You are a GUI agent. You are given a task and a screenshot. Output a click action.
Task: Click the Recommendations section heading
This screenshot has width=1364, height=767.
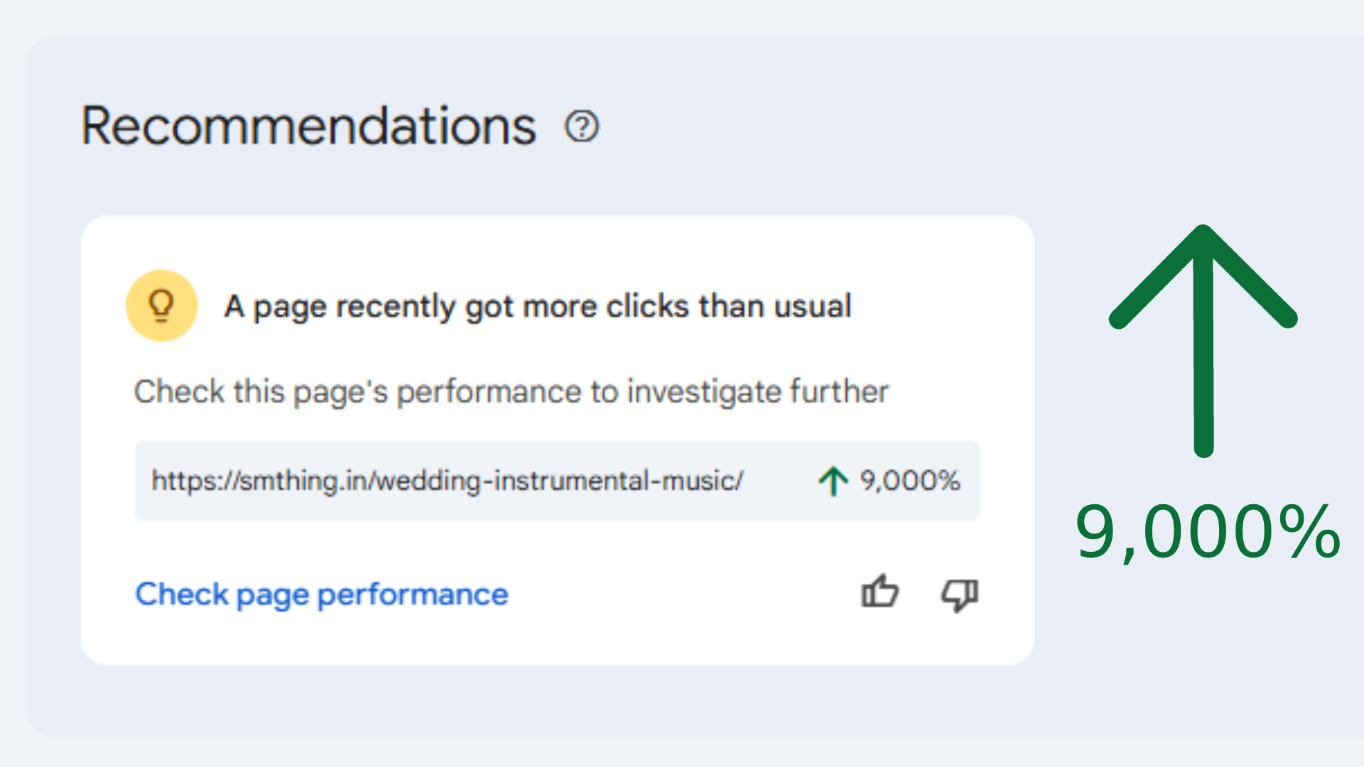(308, 126)
